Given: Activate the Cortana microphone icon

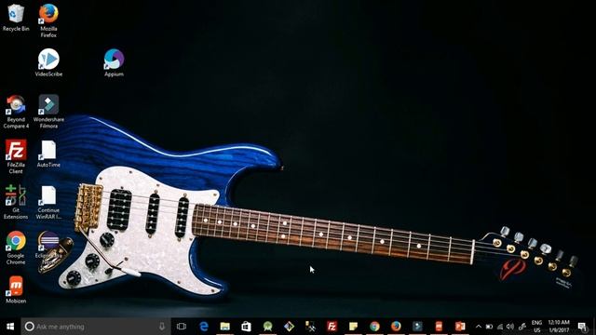Looking at the screenshot, I should click(162, 327).
